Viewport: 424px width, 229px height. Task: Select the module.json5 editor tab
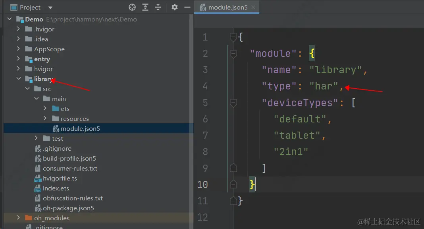pyautogui.click(x=227, y=7)
